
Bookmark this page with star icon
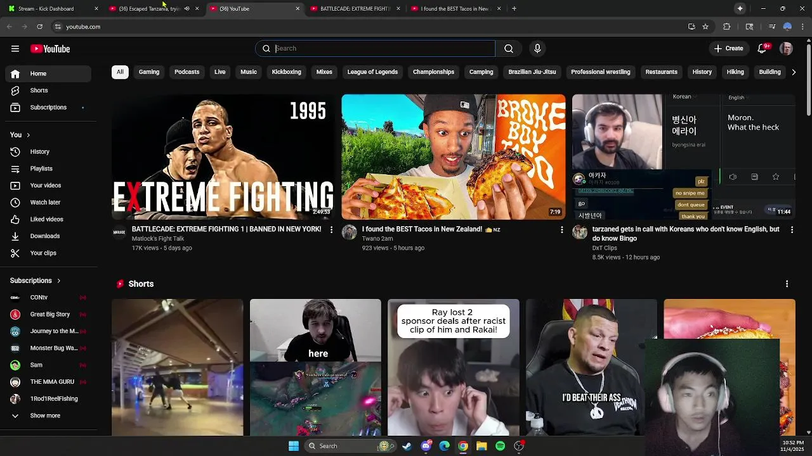tap(705, 27)
